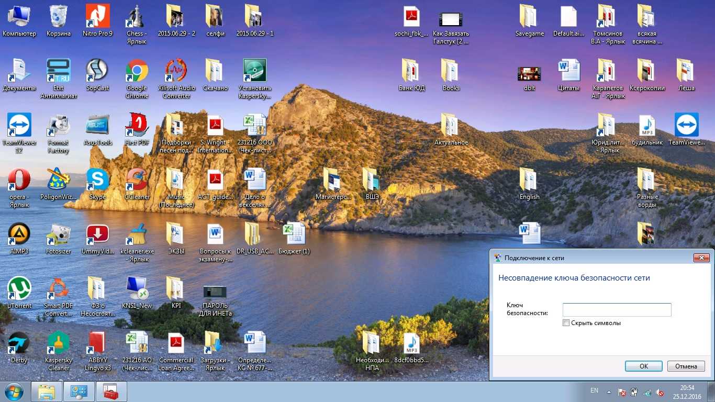
Task: Launch First PDF from the desktop
Action: 137,130
